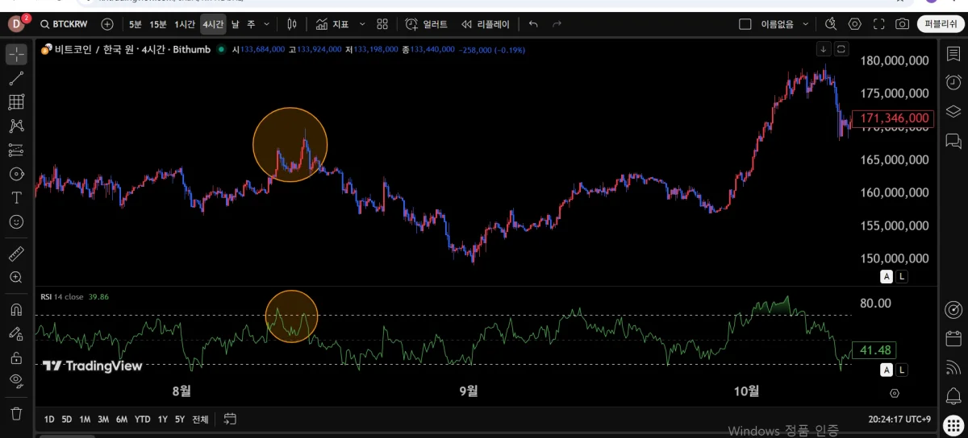The width and height of the screenshot is (968, 438).
Task: Open the alarm alerts panel icon
Action: (x=953, y=81)
